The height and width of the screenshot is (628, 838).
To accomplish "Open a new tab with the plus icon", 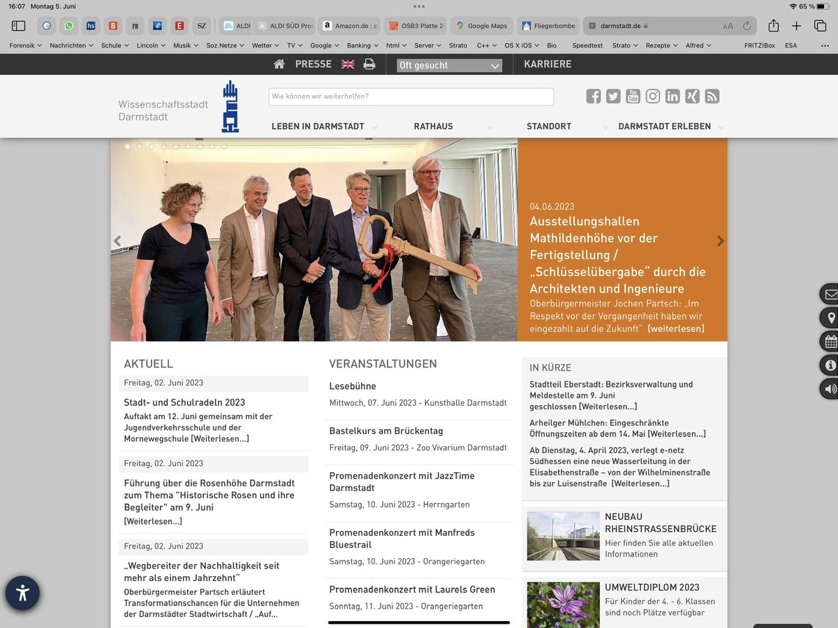I will point(797,26).
